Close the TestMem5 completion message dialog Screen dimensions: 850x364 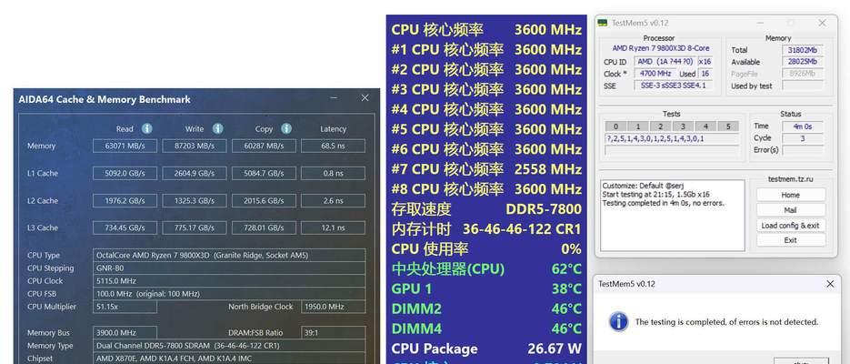(x=830, y=284)
